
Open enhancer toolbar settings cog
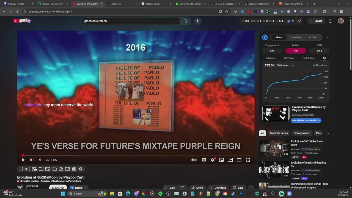point(81,169)
